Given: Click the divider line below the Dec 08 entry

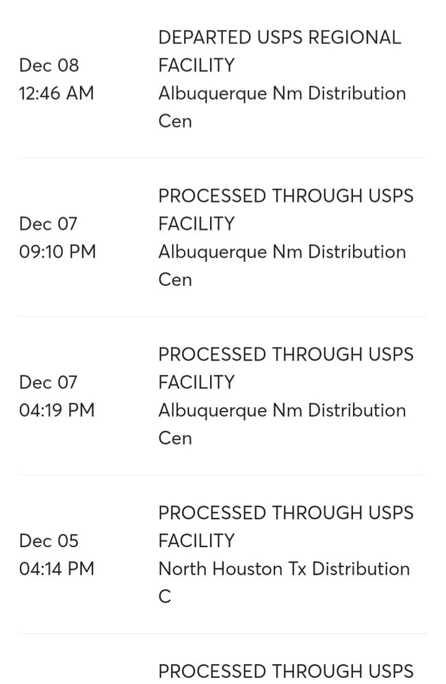Looking at the screenshot, I should [223, 158].
